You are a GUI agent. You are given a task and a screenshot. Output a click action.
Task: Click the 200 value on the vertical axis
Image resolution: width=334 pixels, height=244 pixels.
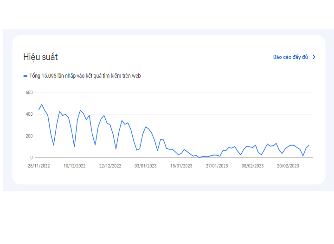[x=29, y=136]
